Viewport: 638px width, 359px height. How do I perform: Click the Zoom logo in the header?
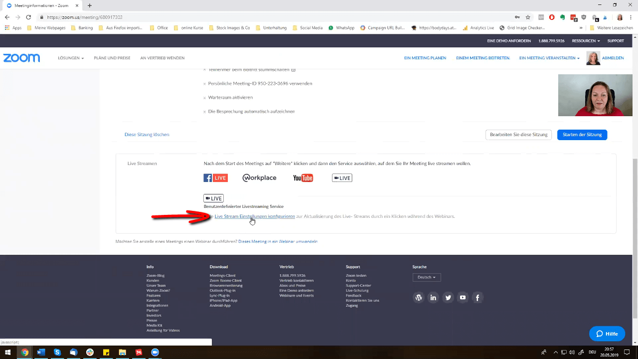tap(21, 58)
